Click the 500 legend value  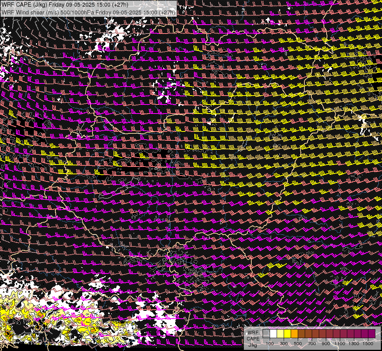(x=298, y=344)
